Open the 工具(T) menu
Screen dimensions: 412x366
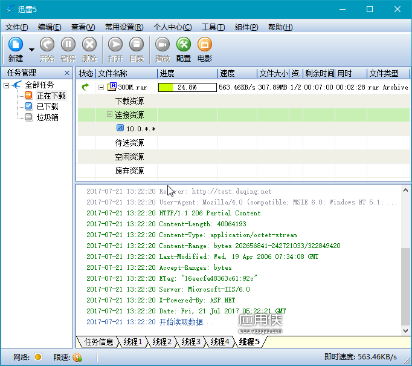click(x=213, y=27)
